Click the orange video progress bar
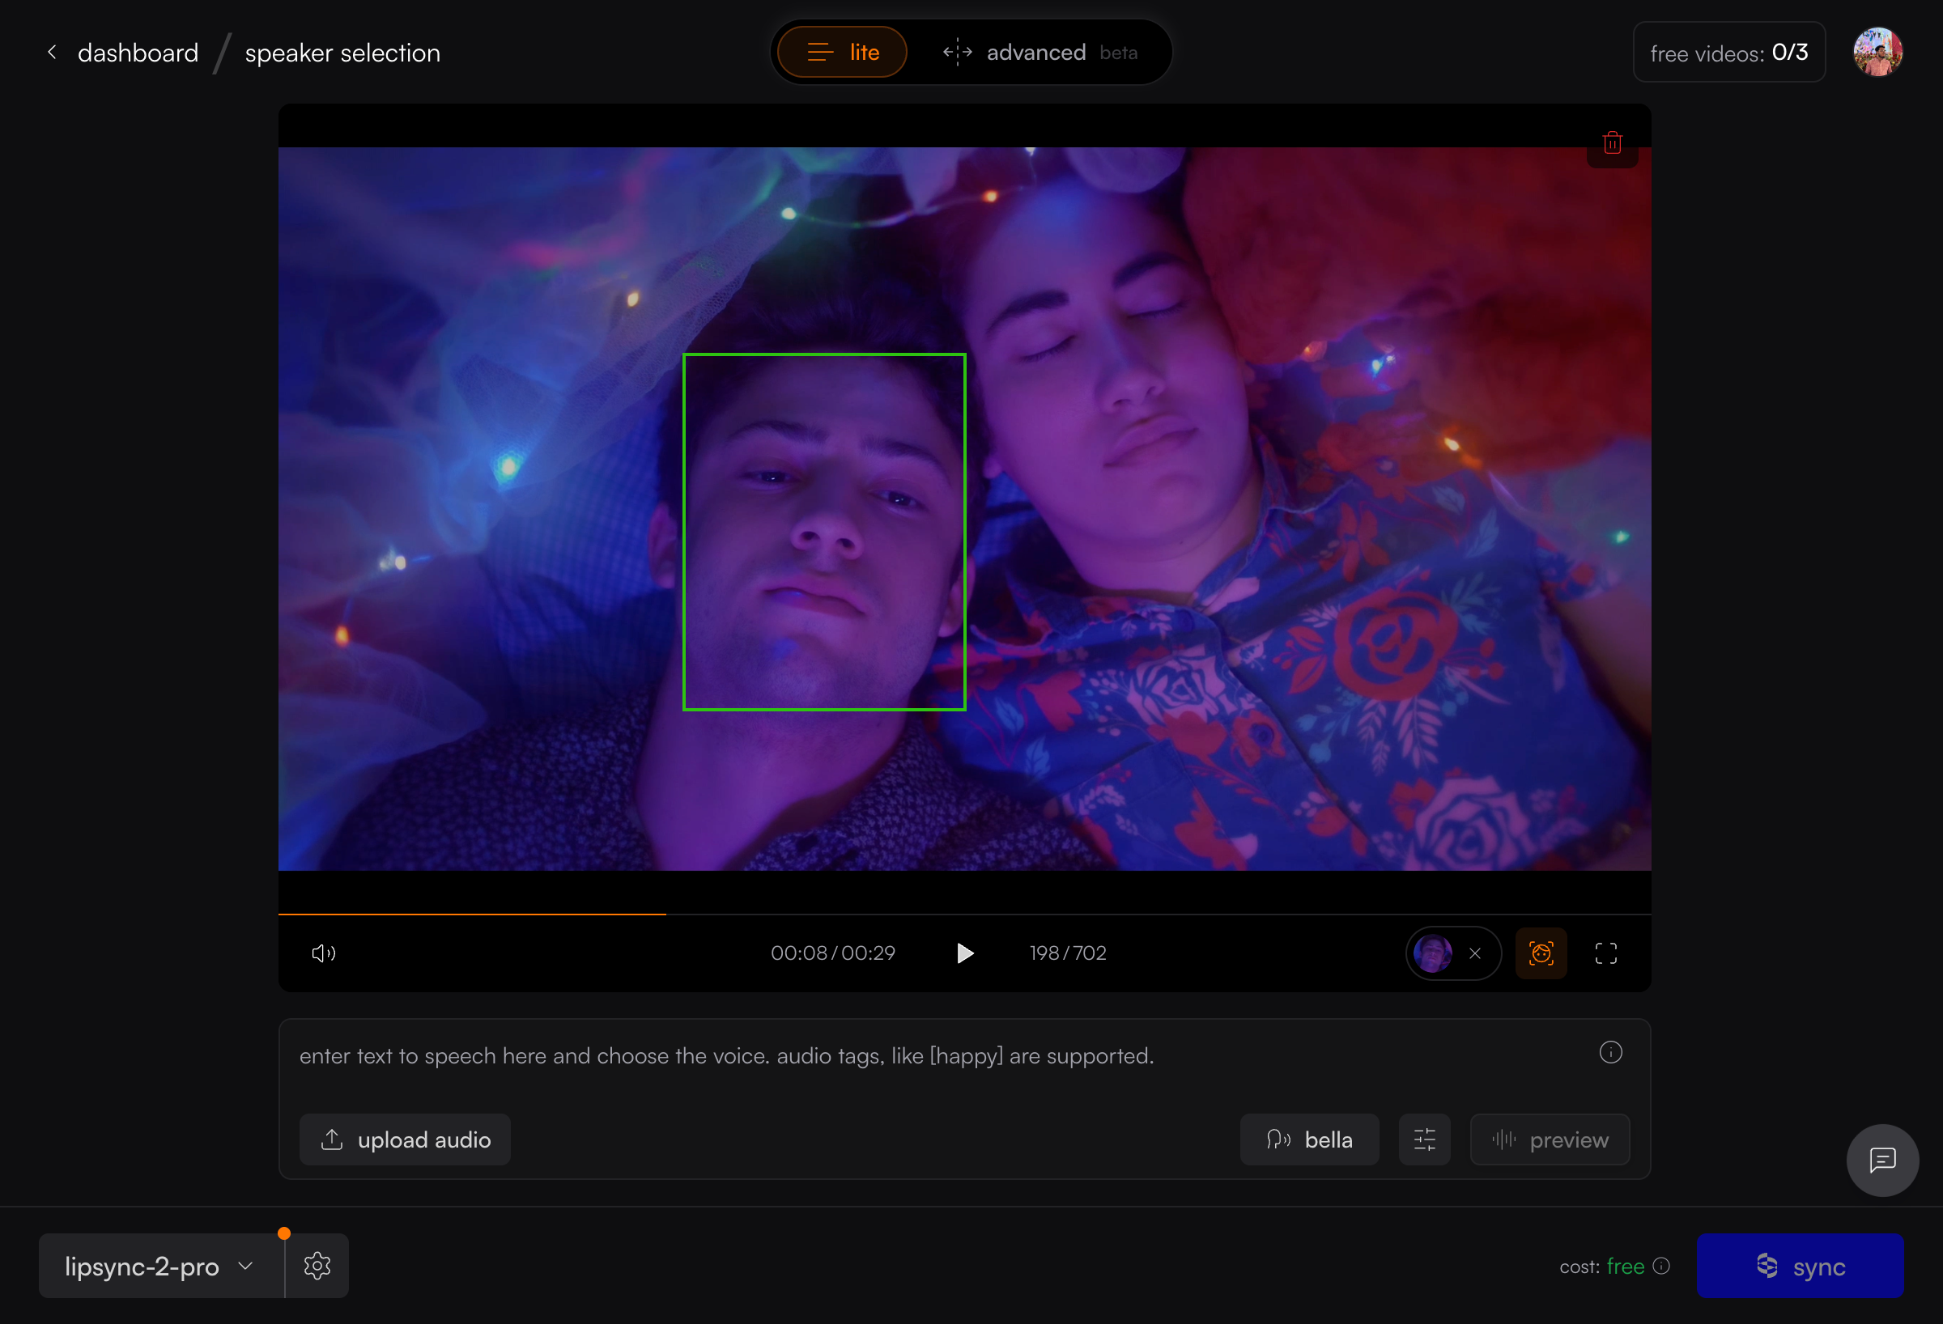The height and width of the screenshot is (1324, 1943). pyautogui.click(x=472, y=914)
